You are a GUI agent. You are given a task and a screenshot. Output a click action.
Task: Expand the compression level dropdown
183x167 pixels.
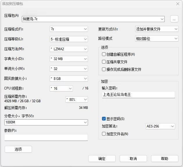69,39
